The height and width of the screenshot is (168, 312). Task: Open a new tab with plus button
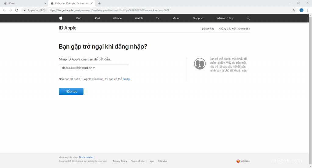pos(99,3)
